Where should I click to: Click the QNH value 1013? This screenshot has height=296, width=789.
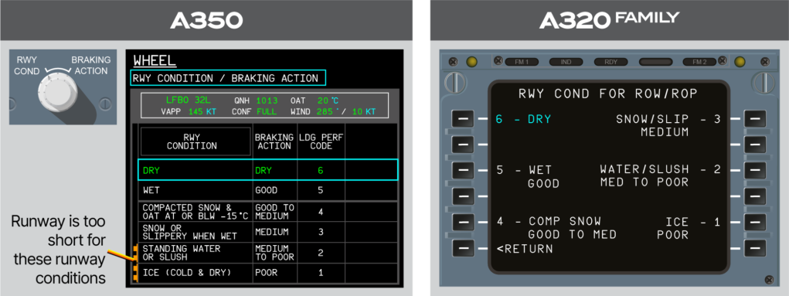pos(267,100)
